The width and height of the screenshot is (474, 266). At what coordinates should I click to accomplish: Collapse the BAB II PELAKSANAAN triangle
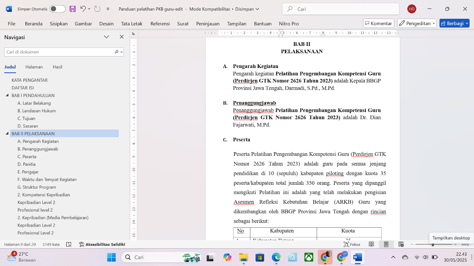tap(7, 133)
